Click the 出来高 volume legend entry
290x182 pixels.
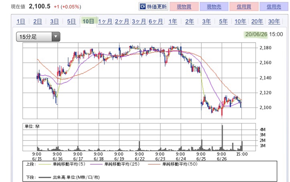[69, 177]
